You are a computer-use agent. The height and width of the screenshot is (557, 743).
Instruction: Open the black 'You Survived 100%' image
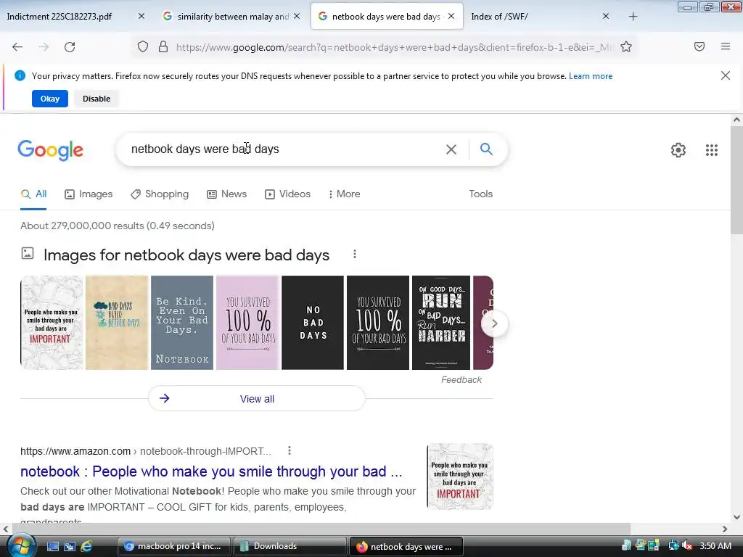(377, 323)
